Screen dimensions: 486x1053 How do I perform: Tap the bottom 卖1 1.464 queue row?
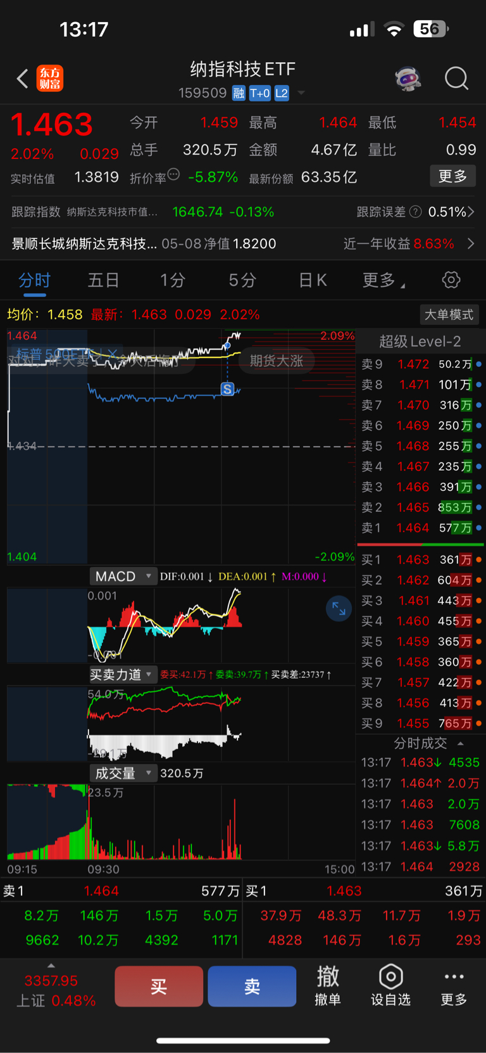(121, 891)
